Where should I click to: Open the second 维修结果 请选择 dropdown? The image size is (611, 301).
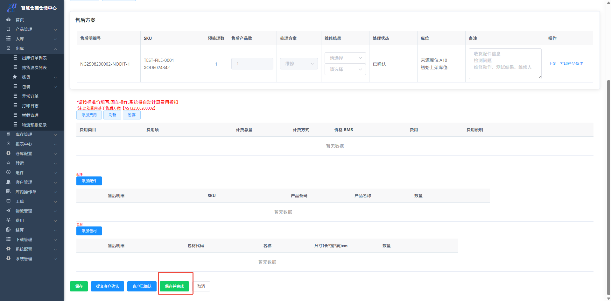click(345, 69)
